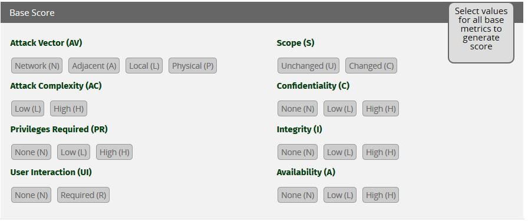Choose Low (L) under Integrity

pyautogui.click(x=340, y=152)
